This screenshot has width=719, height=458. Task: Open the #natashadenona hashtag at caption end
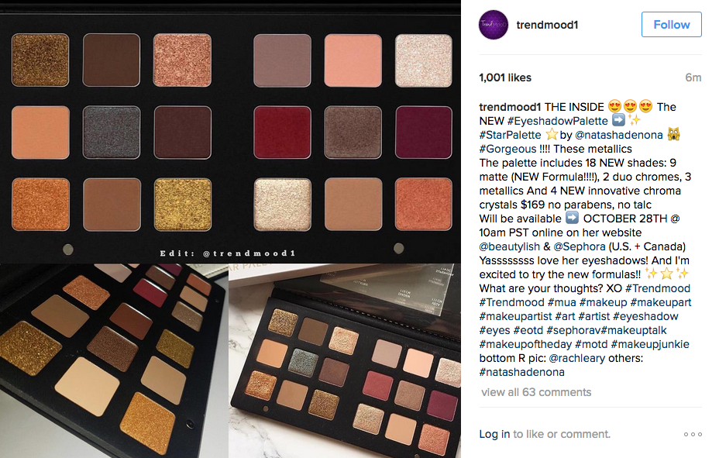point(522,372)
